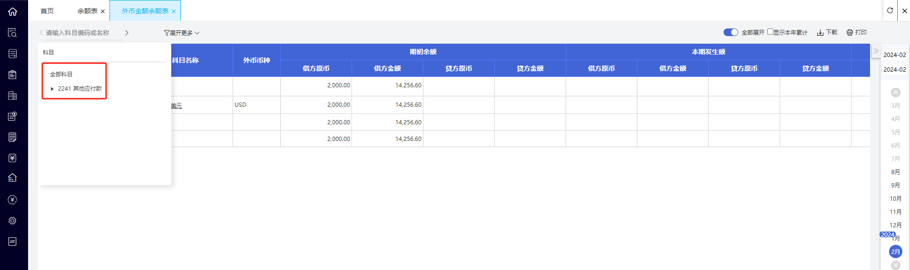Refresh the page with the top-right reload icon

[890, 10]
